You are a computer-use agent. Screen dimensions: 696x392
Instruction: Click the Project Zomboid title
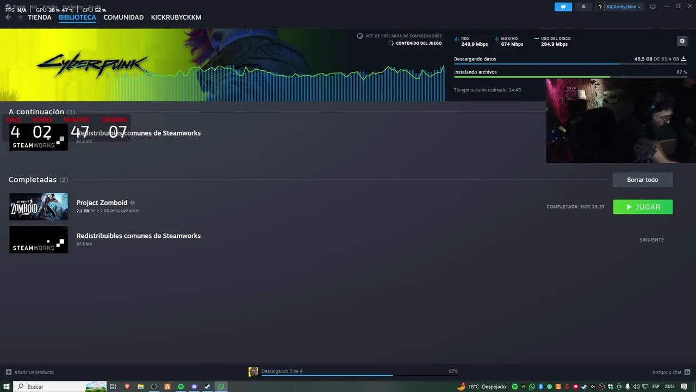tap(102, 203)
